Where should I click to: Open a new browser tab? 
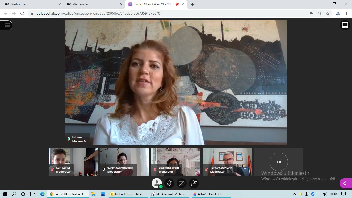pyautogui.click(x=193, y=4)
